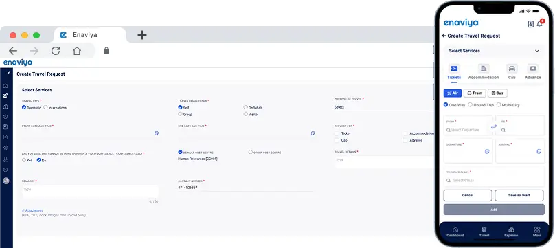This screenshot has height=248, width=555.
Task: Check the Accommodation checkbox under Request For
Action: tap(405, 133)
